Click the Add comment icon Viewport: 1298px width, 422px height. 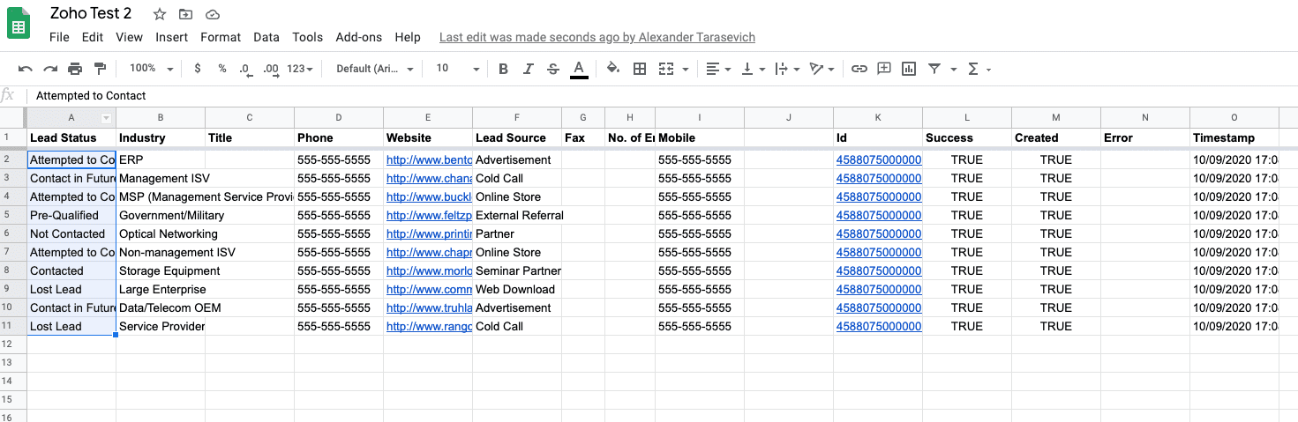883,69
